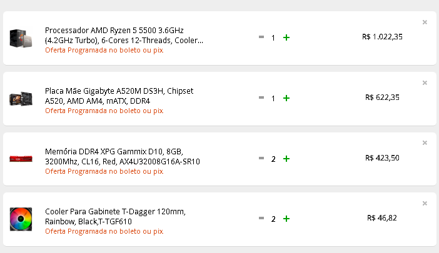Screen dimensions: 439x253
Task: Click minus icon for Gigabyte A520M motherboard
Action: [x=261, y=97]
